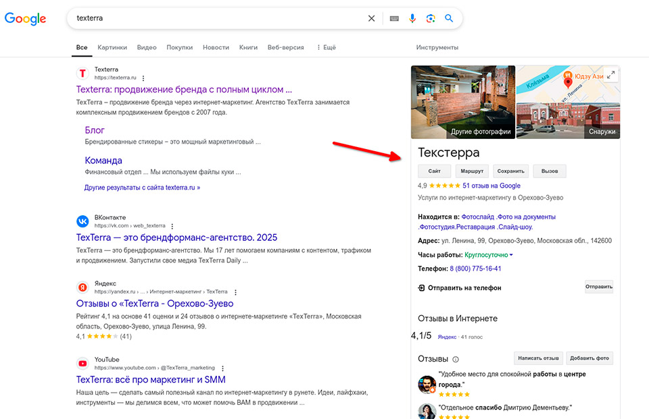Click Добавить фото button

point(590,358)
